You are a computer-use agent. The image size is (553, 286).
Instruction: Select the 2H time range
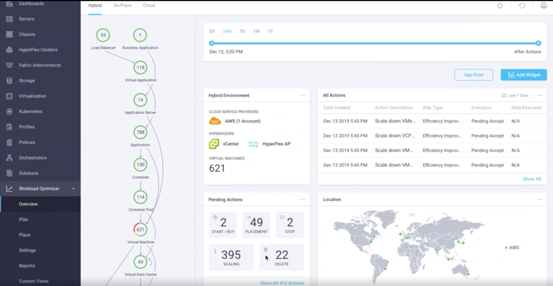coord(212,31)
